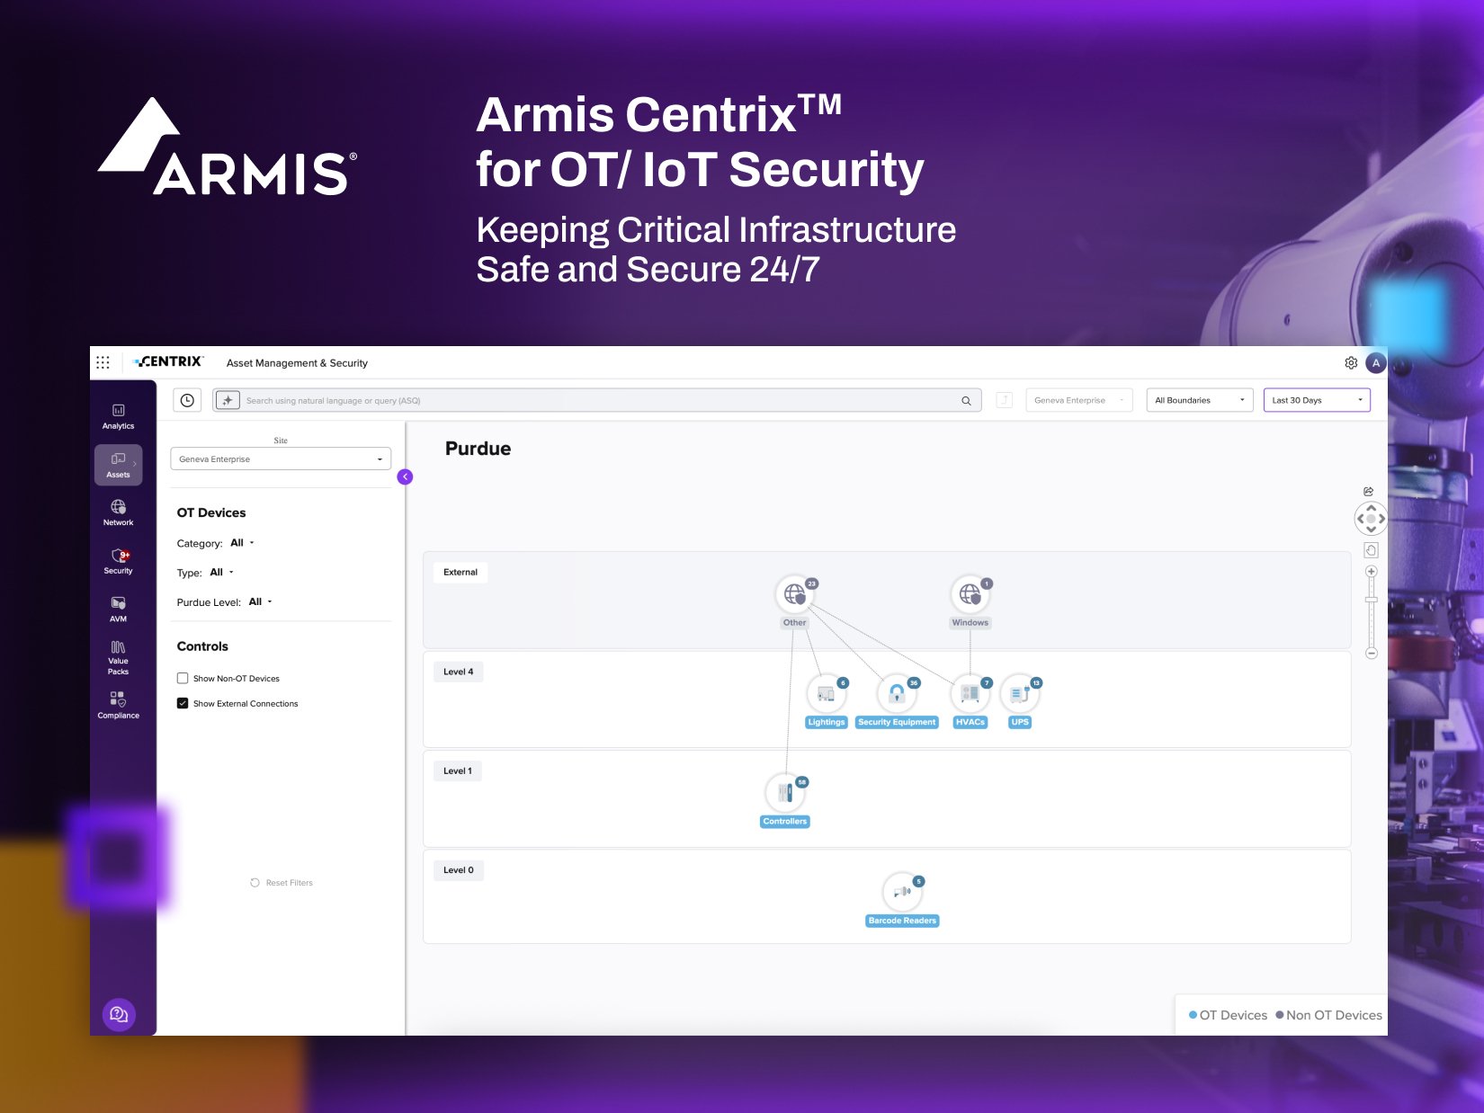
Task: Open Security in the sidebar
Action: [118, 561]
